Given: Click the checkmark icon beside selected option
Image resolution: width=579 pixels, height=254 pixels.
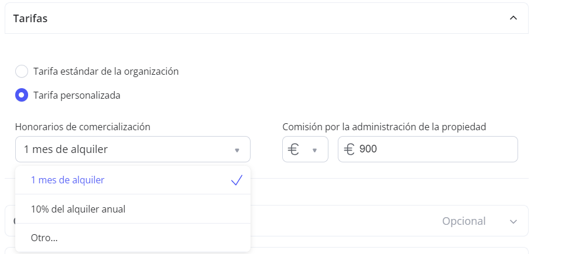Looking at the screenshot, I should coord(237,180).
